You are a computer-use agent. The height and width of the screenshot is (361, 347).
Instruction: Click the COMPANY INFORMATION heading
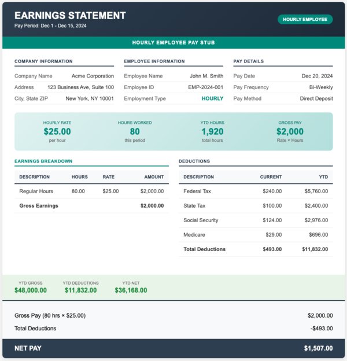[x=43, y=61]
